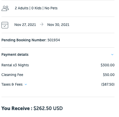The image size is (119, 117).
Task: Select check-out date Nov 30, 2021
Action: point(58,25)
